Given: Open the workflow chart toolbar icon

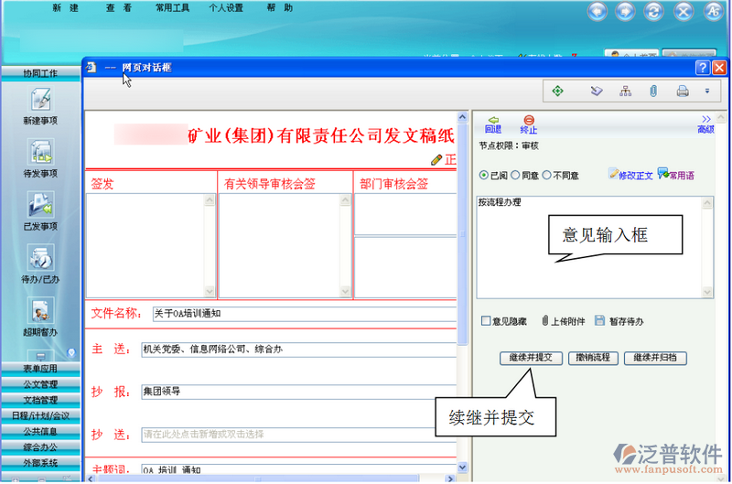Looking at the screenshot, I should [x=625, y=91].
